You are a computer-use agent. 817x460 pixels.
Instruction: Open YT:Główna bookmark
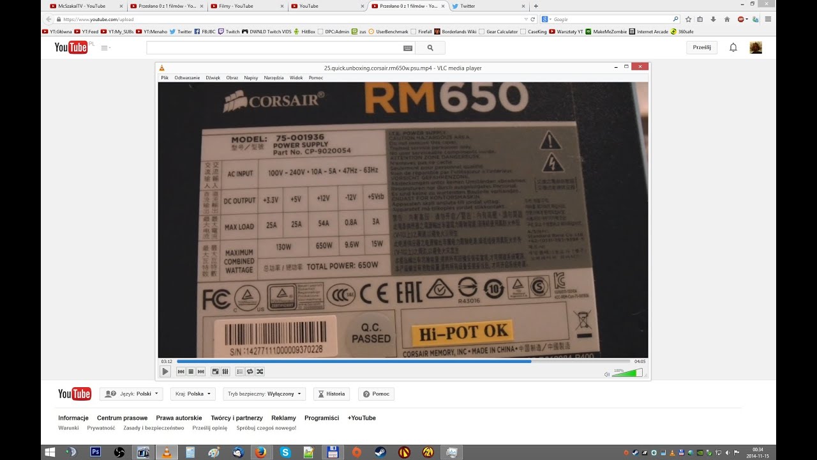tap(57, 31)
